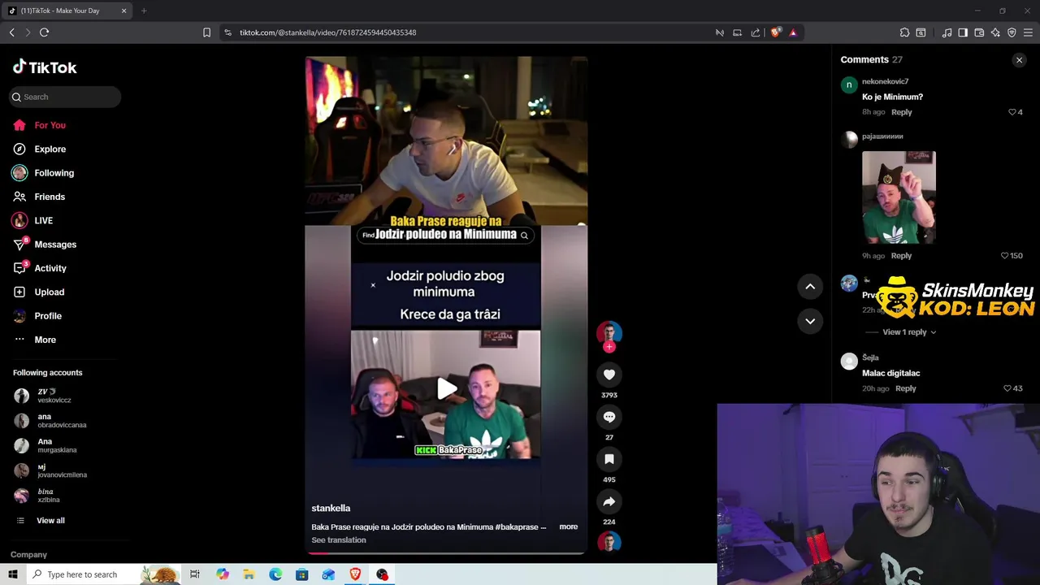Image resolution: width=1040 pixels, height=585 pixels.
Task: Open stankella's profile from caption
Action: 331,508
